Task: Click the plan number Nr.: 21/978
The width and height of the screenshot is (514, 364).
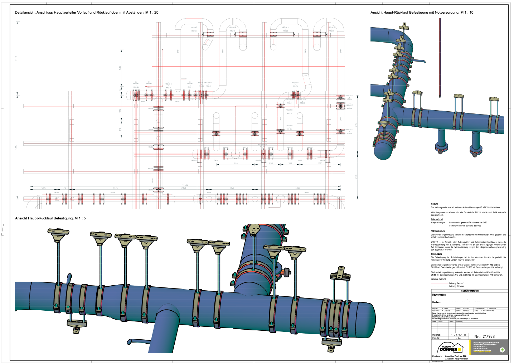Action: (x=484, y=336)
